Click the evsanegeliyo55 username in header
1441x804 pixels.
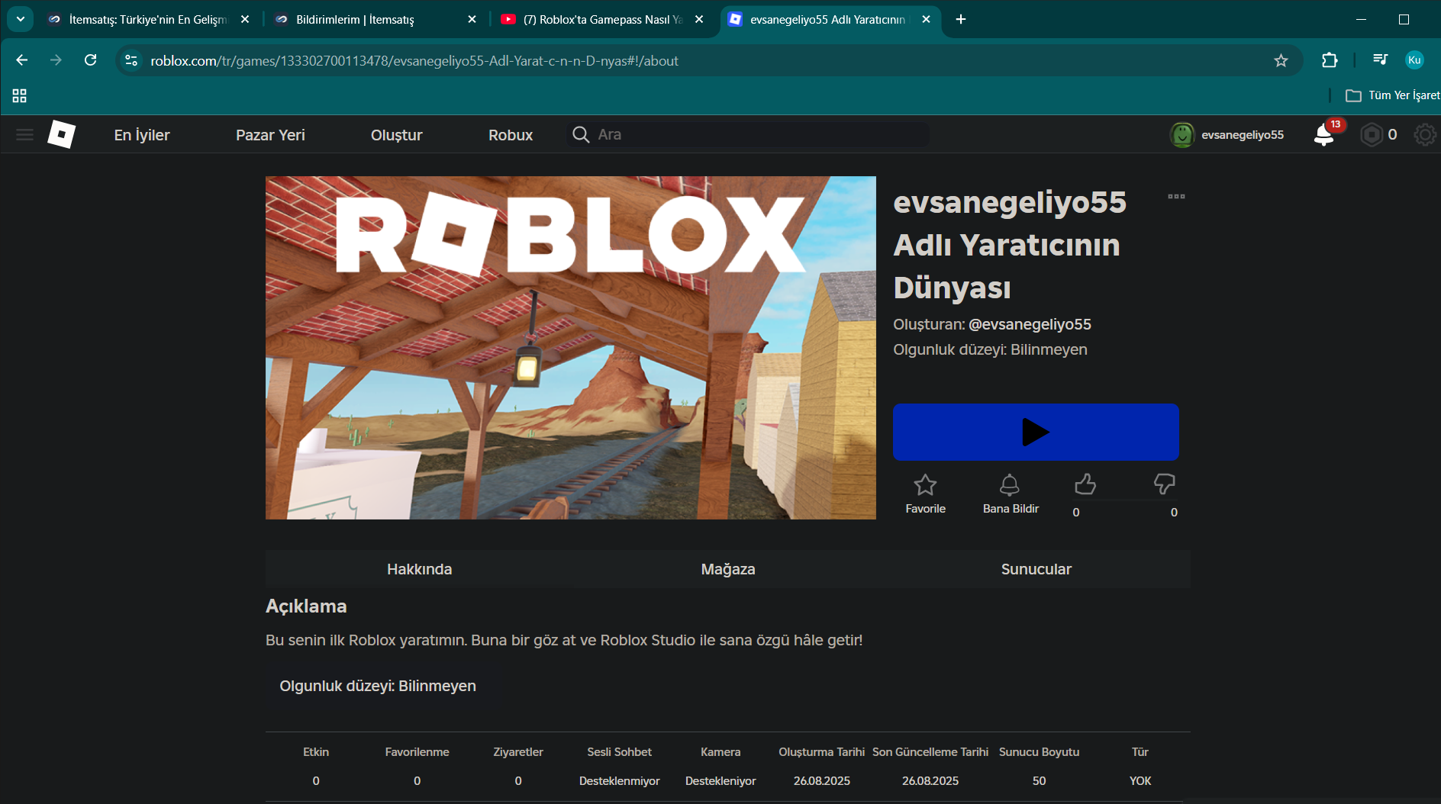coord(1243,135)
